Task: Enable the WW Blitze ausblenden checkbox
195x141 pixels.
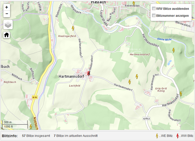Action: pos(154,9)
